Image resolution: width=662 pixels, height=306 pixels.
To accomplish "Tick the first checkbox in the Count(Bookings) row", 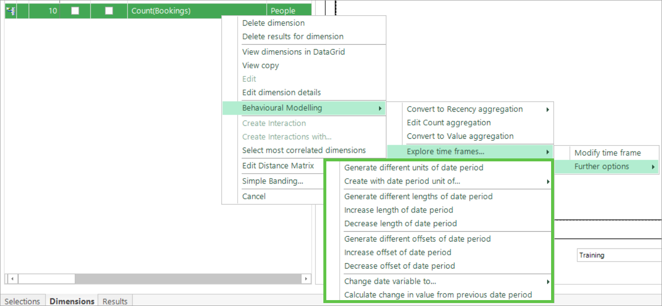I will coord(75,11).
